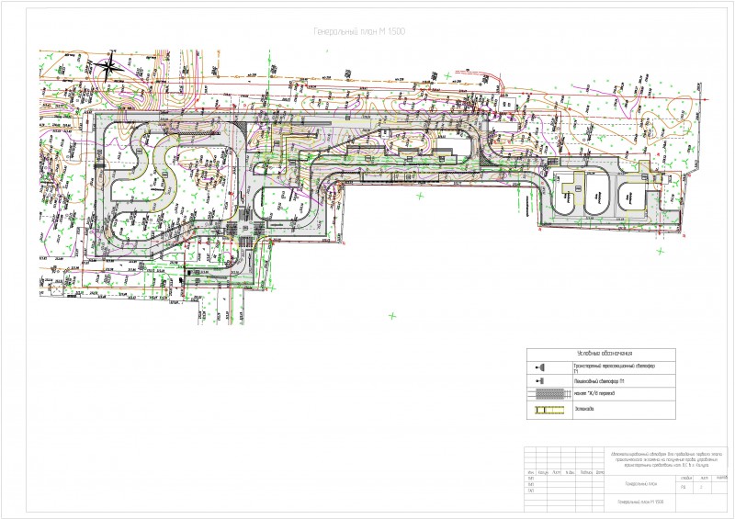Screen dimensions: 735x519
Task: Click the 'Генеральный план М 1:500' title block cell
Action: pyautogui.click(x=639, y=502)
